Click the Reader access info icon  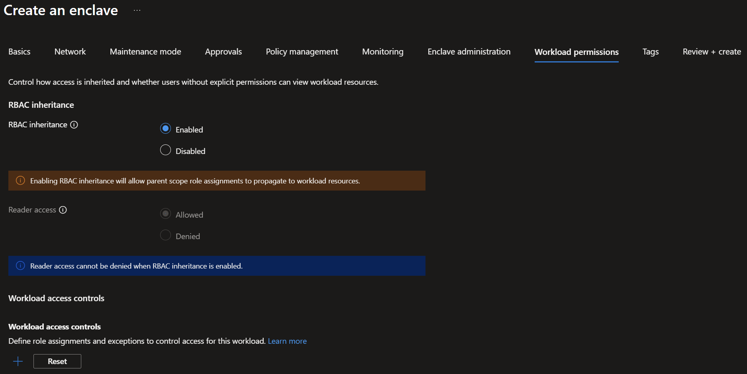coord(63,210)
